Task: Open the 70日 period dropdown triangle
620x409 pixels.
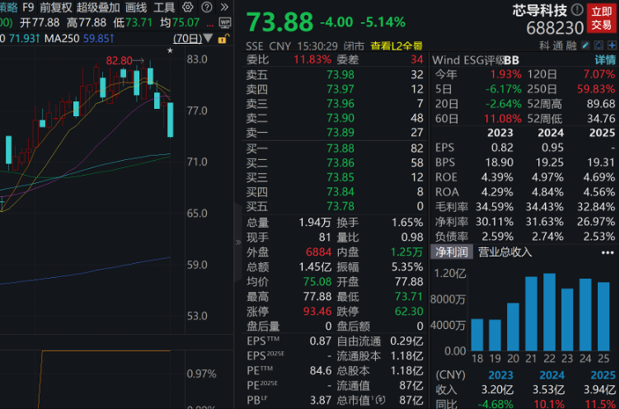Action: (x=208, y=39)
